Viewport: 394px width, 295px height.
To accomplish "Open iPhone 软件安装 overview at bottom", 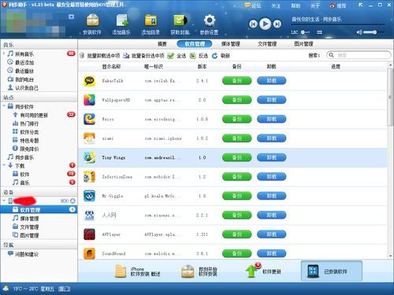I will pos(138,271).
